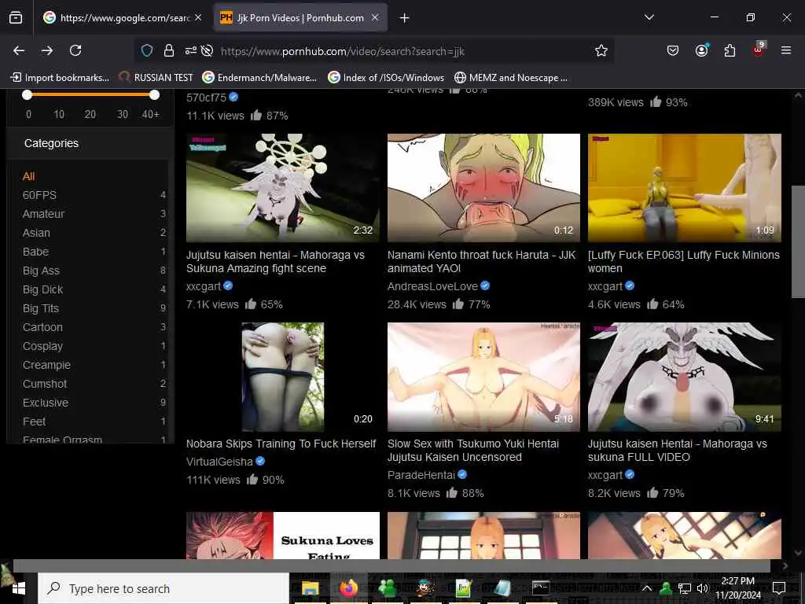Open the clock showing 2:27 PM
This screenshot has width=805, height=604.
click(x=737, y=588)
